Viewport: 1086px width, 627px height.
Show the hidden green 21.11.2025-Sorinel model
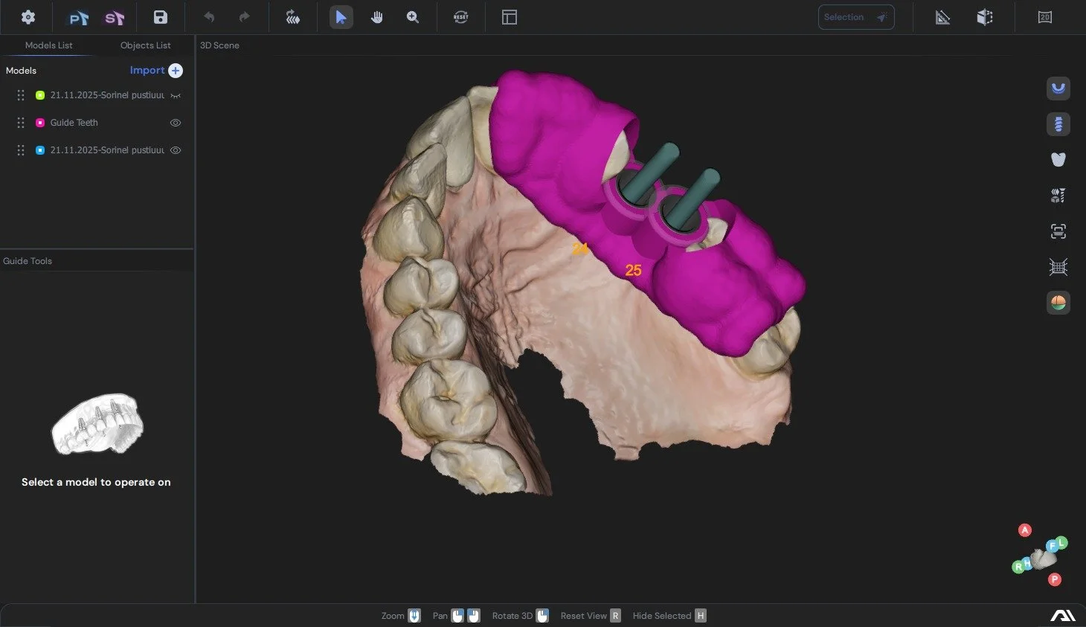176,94
